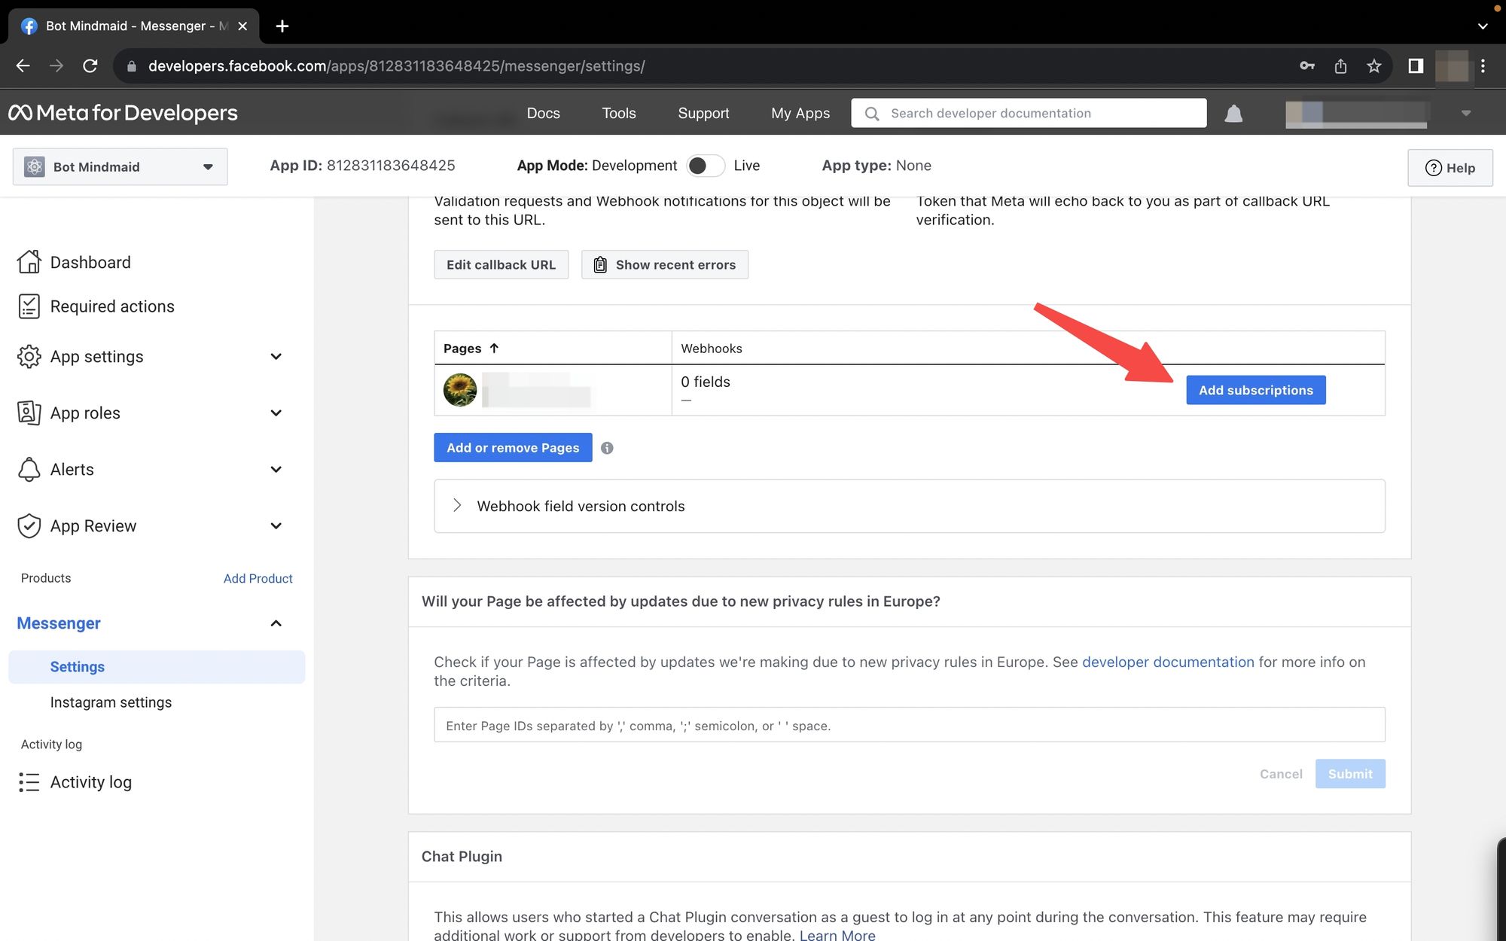The image size is (1506, 941).
Task: Click the App roles badge icon
Action: [x=29, y=413]
